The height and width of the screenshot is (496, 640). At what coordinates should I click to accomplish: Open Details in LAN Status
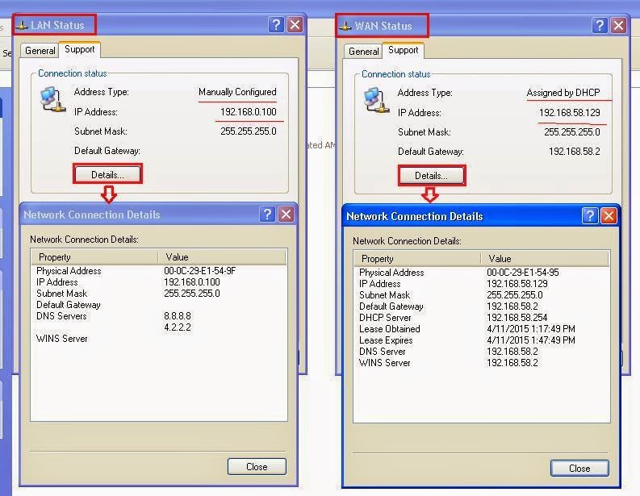click(x=108, y=174)
